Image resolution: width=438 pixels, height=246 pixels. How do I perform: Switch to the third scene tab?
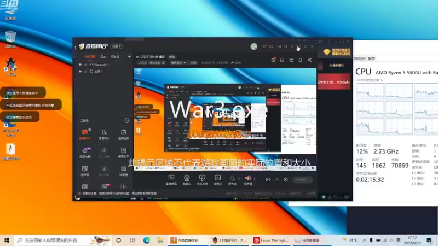(115, 57)
